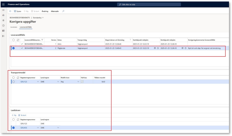
Task: Open Recent clock icon in sidebar
Action: pos(3,25)
